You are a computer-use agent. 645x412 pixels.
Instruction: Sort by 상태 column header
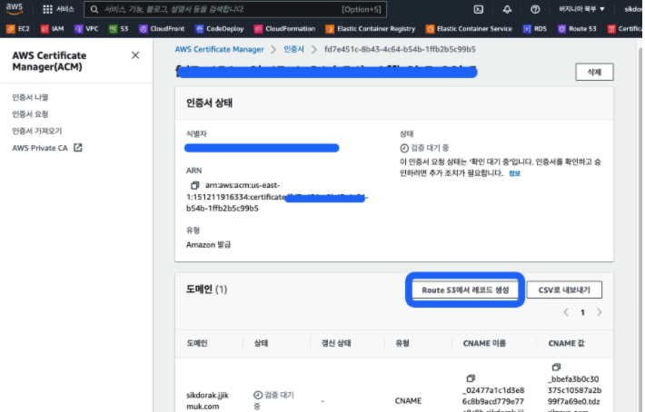262,343
